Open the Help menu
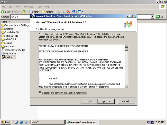 (47, 7)
